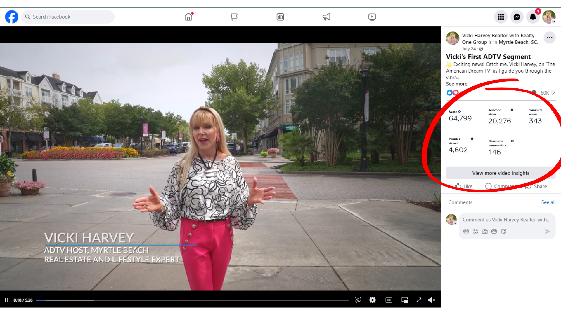Pause the video
561x315 pixels.
(x=7, y=300)
